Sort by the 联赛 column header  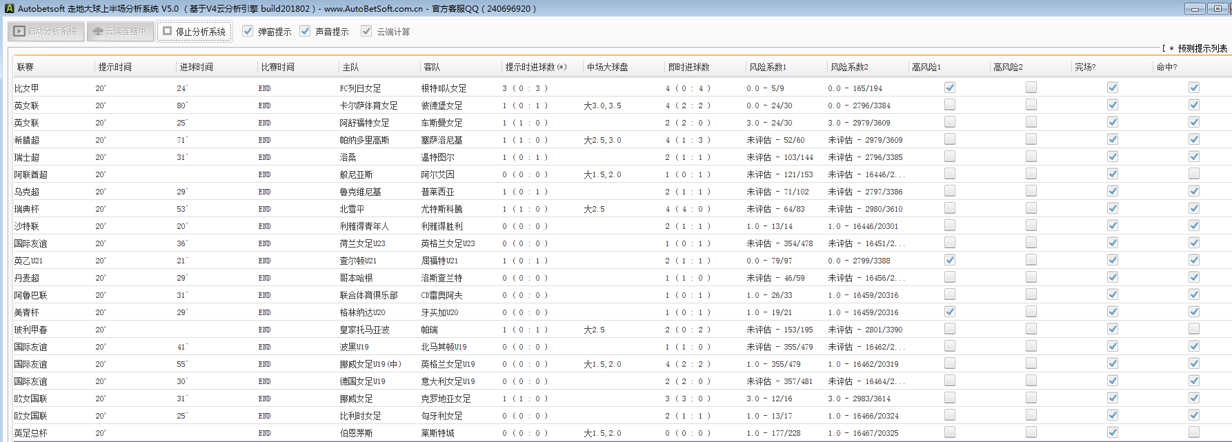click(26, 67)
